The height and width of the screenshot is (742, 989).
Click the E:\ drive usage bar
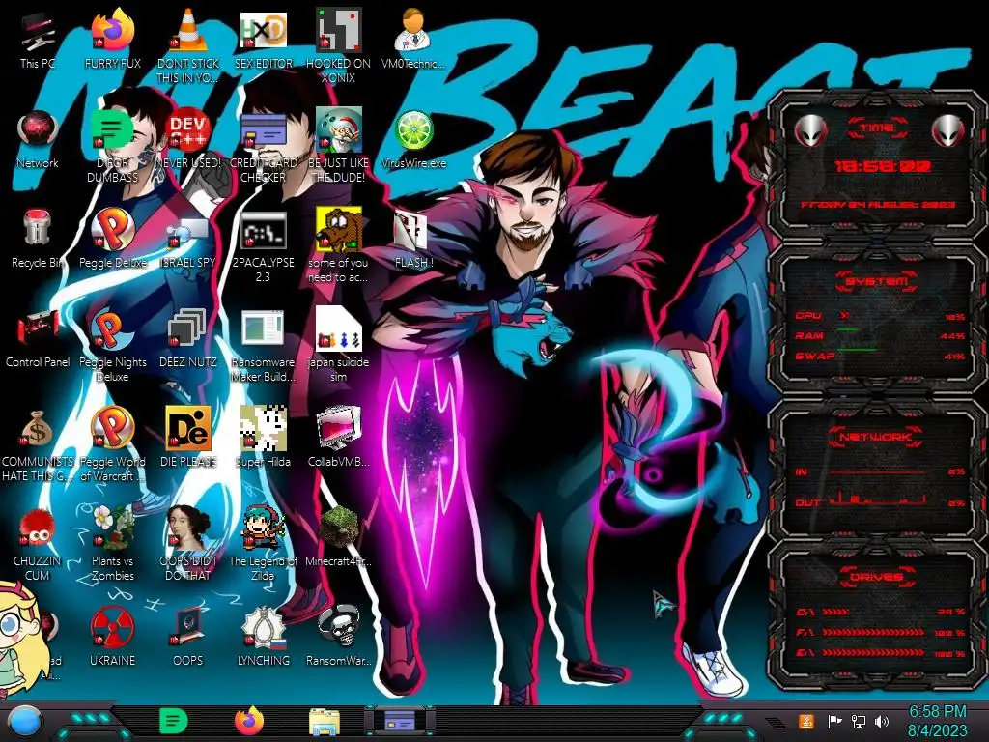coord(874,653)
